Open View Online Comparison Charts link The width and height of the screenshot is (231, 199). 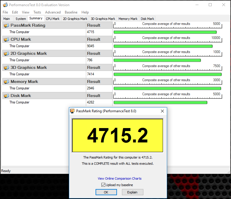[120, 178]
